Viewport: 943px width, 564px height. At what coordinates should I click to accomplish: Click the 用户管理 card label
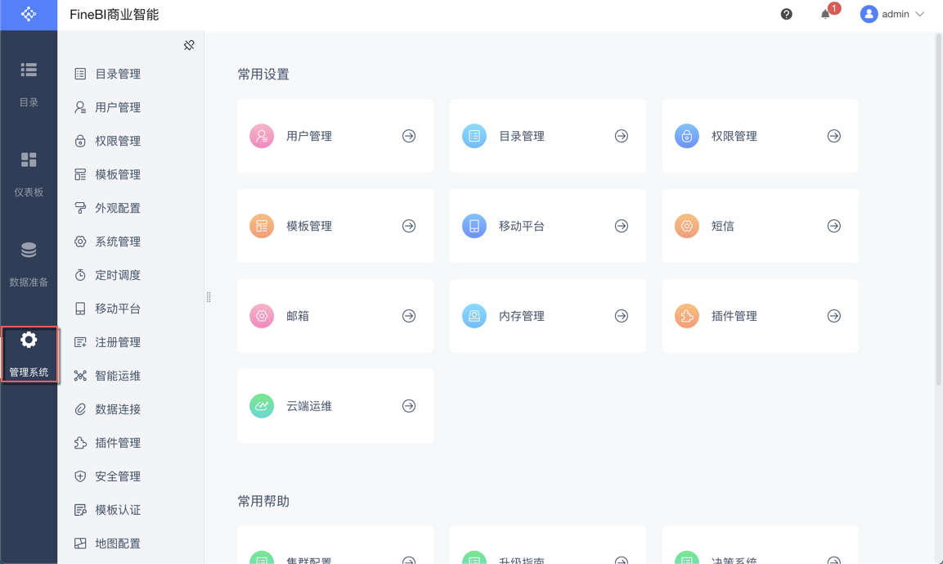click(309, 136)
